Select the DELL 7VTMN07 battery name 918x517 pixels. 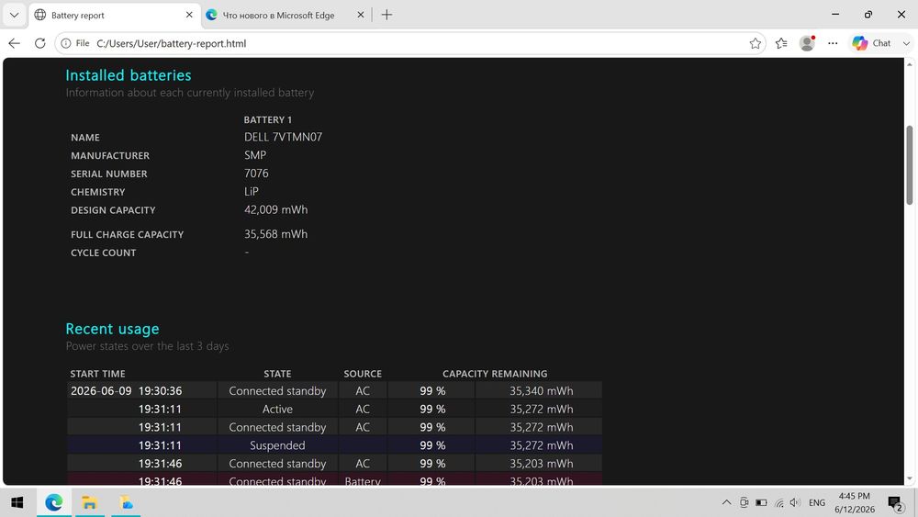(283, 137)
